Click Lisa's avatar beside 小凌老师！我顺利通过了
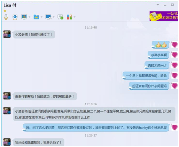The image size is (179, 147). (x=7, y=34)
